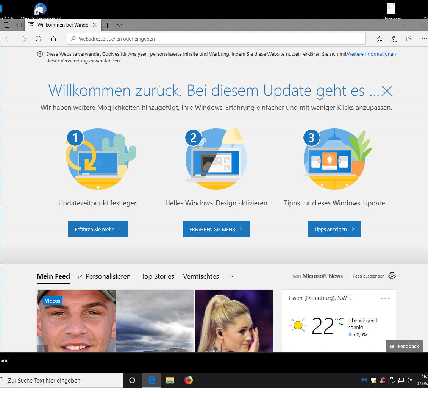Reload the page with the refresh icon

38,39
